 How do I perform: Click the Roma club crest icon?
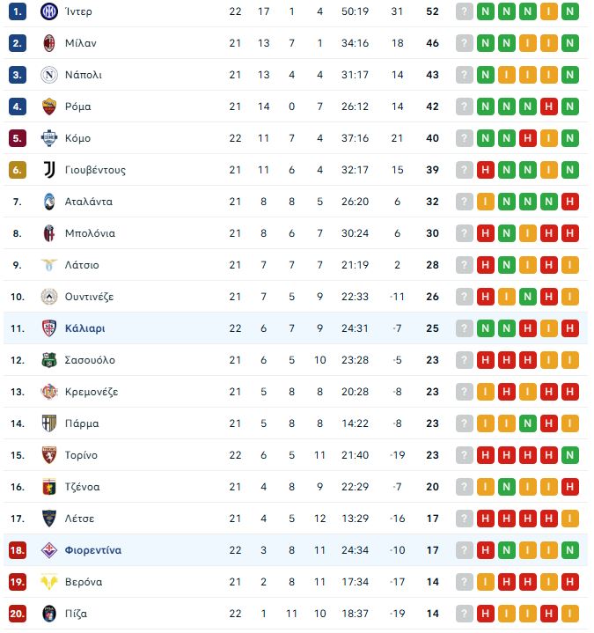(x=48, y=107)
